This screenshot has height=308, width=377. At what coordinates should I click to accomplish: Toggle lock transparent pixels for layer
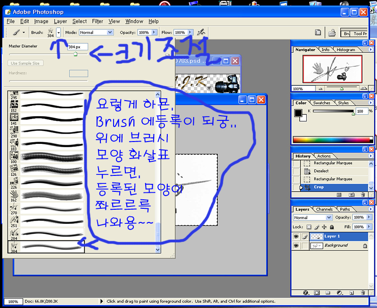308,227
